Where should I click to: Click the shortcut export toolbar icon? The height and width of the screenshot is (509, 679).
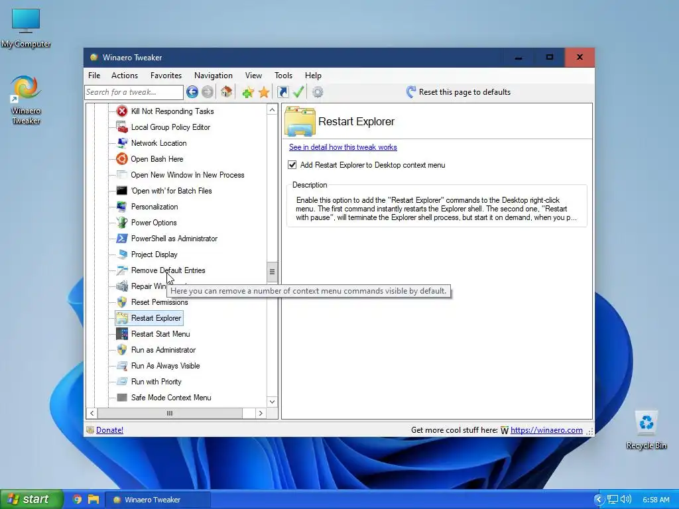282,91
